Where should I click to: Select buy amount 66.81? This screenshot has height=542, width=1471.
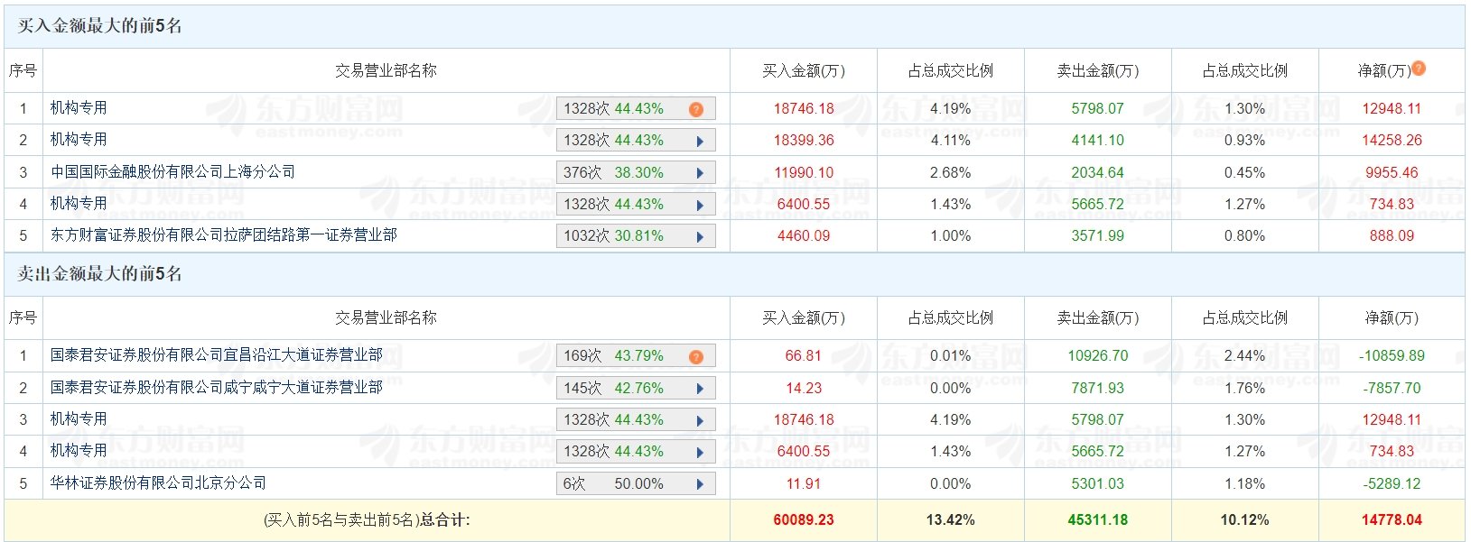(804, 356)
